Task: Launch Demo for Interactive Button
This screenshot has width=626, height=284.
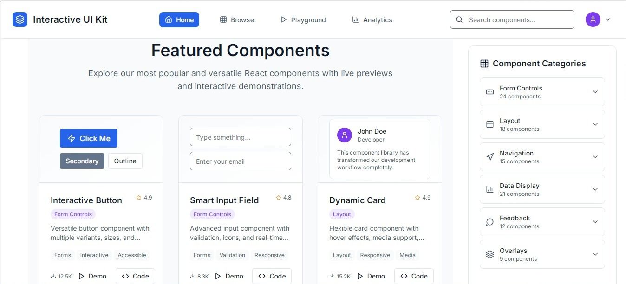Action: tap(93, 276)
